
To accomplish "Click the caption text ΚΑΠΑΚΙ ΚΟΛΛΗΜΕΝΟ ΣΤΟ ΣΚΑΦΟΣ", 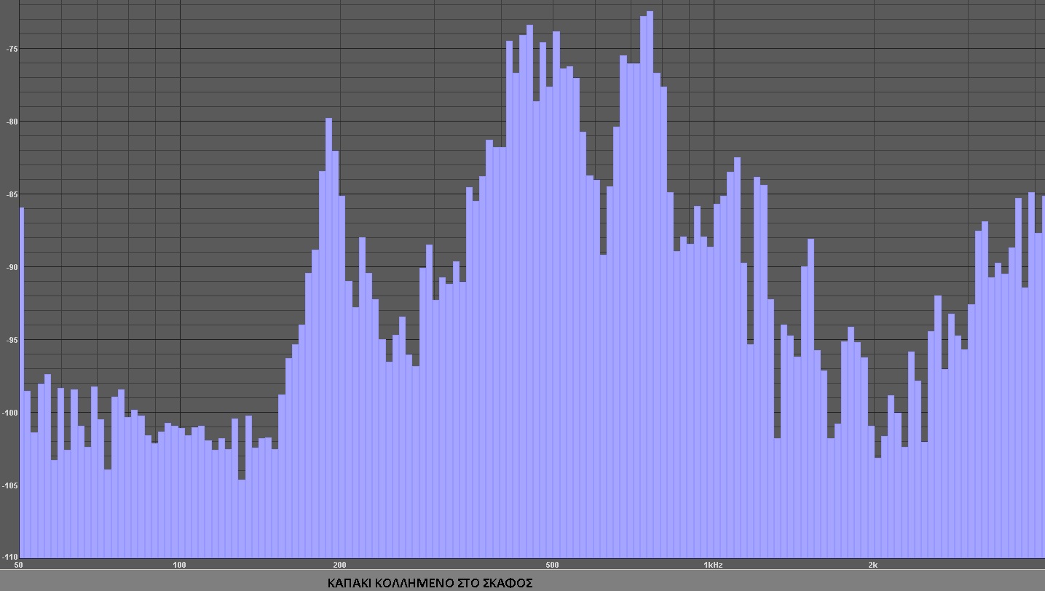I will pyautogui.click(x=430, y=583).
